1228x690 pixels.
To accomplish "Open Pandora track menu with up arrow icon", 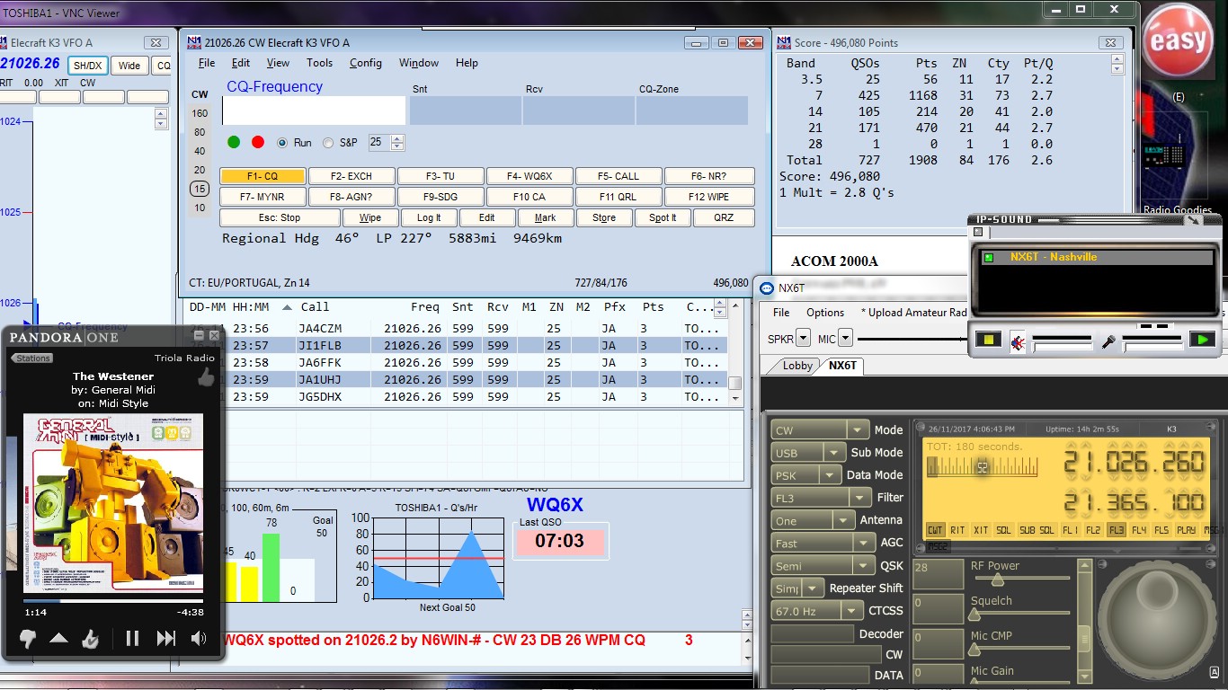I will tap(58, 639).
